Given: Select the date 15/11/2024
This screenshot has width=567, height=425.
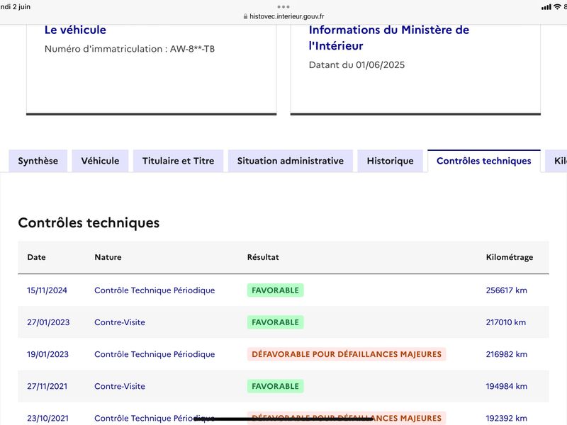Looking at the screenshot, I should click(47, 290).
